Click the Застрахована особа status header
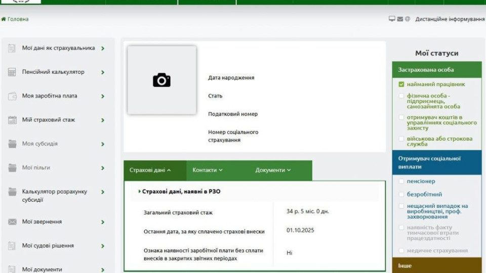486x273 pixels. (437, 70)
